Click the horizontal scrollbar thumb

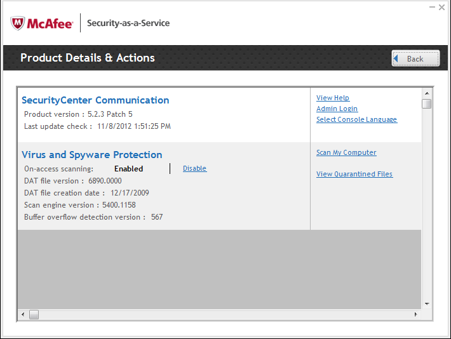click(34, 314)
